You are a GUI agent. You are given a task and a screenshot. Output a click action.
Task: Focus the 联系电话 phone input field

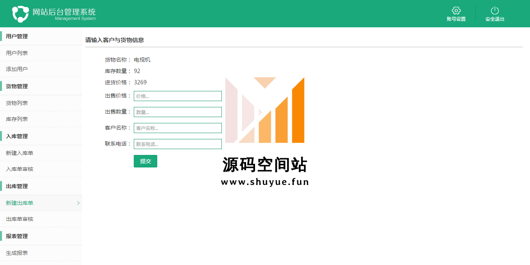[x=178, y=144]
